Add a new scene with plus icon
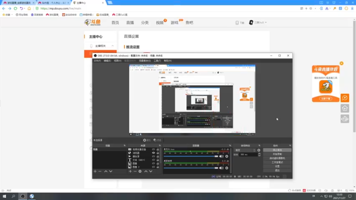 pos(95,171)
